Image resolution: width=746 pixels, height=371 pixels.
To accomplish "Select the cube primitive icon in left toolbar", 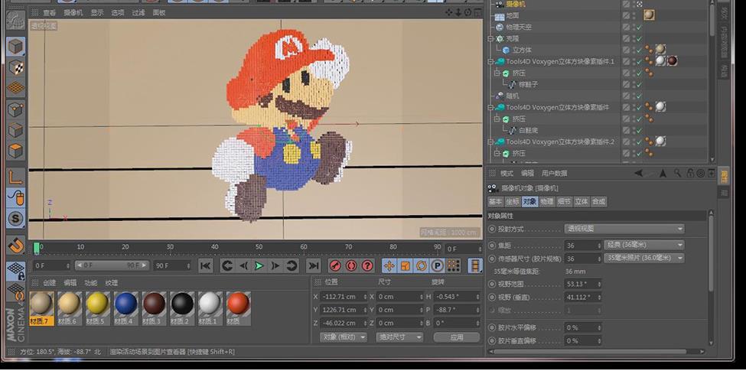I will coord(16,47).
